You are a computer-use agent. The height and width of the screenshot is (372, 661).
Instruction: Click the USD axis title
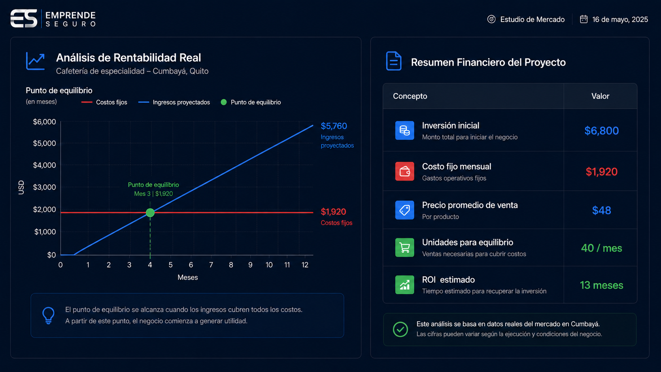coord(21,187)
